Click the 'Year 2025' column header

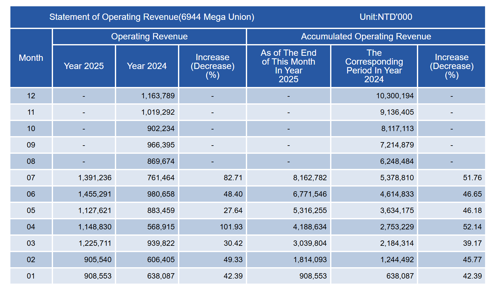[84, 66]
